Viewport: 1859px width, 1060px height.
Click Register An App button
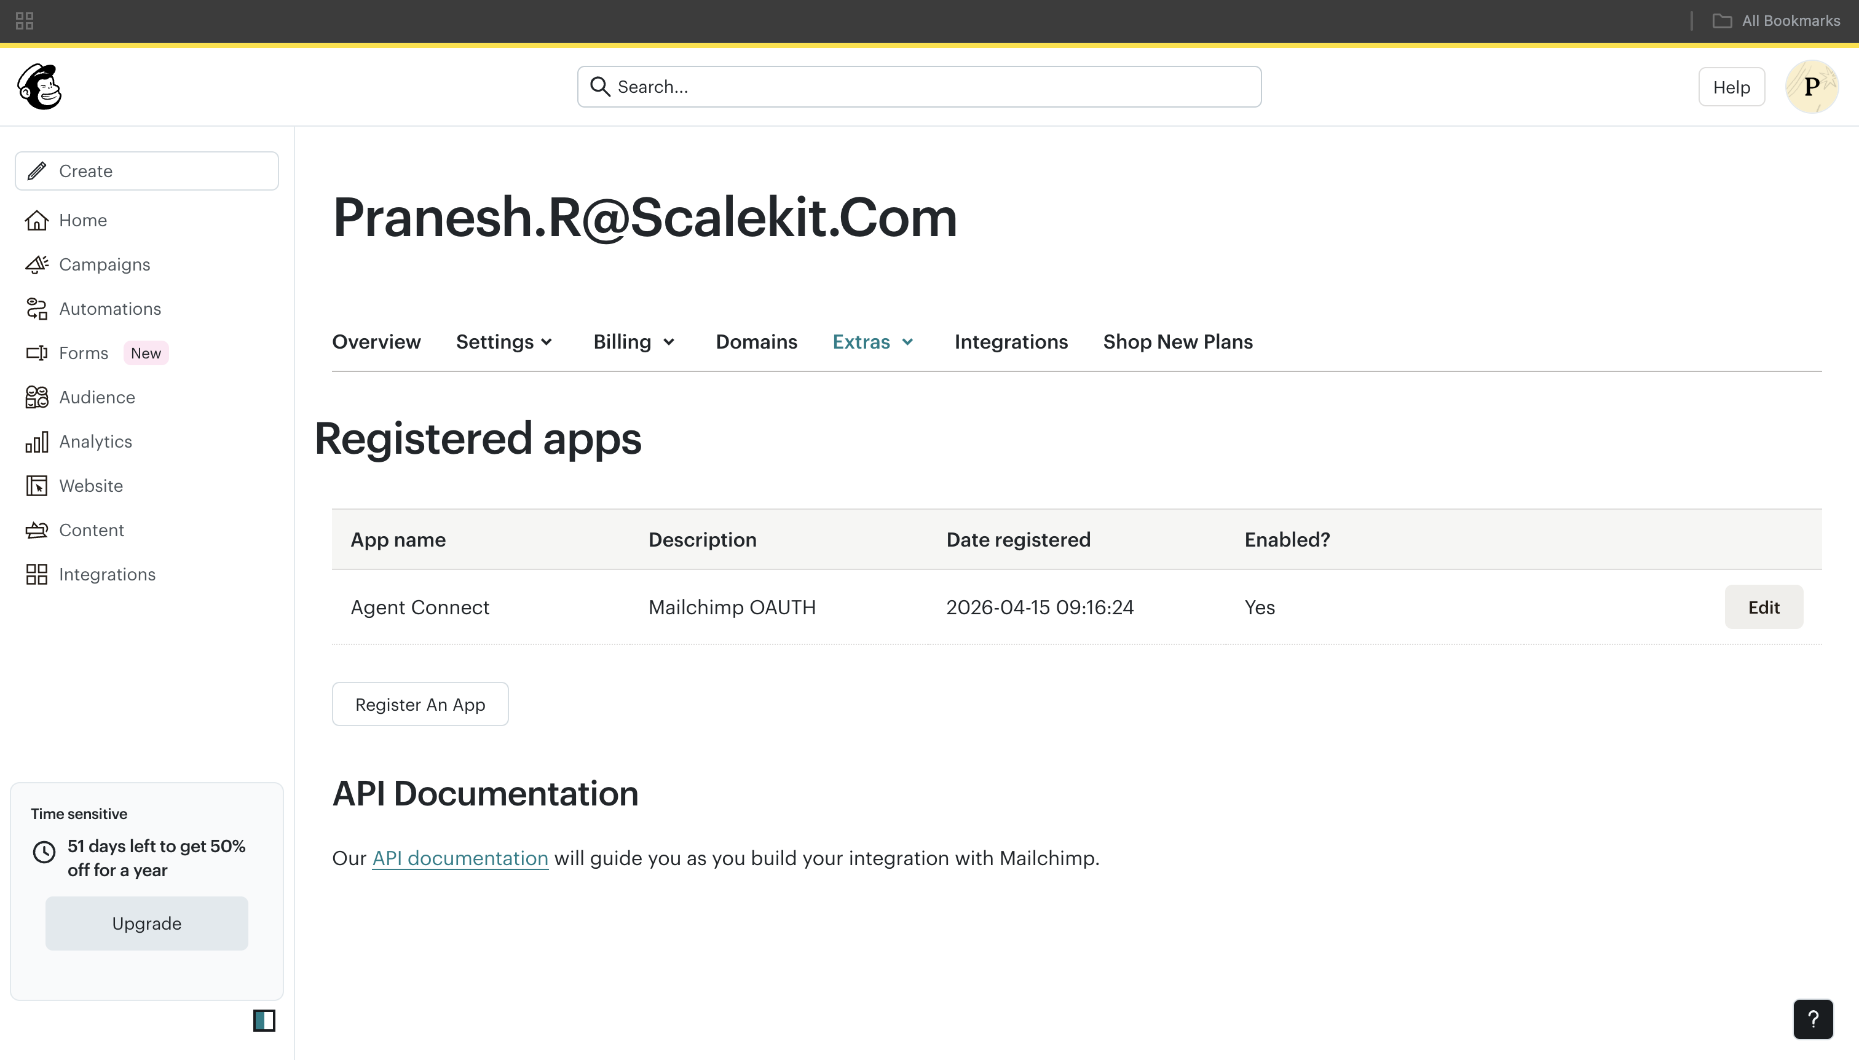click(x=420, y=704)
